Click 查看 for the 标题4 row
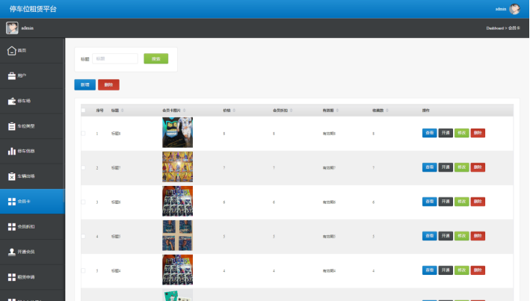This screenshot has width=530, height=301. click(x=429, y=270)
